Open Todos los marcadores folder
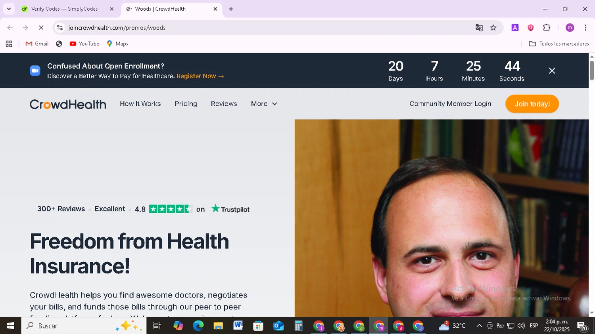Image resolution: width=595 pixels, height=334 pixels. (559, 44)
